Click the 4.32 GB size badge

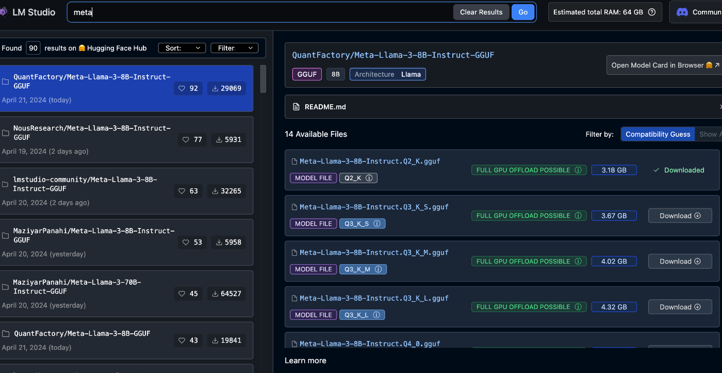tap(614, 306)
